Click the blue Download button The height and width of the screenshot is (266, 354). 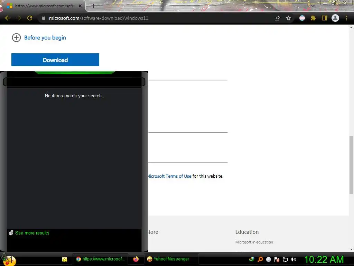point(55,60)
